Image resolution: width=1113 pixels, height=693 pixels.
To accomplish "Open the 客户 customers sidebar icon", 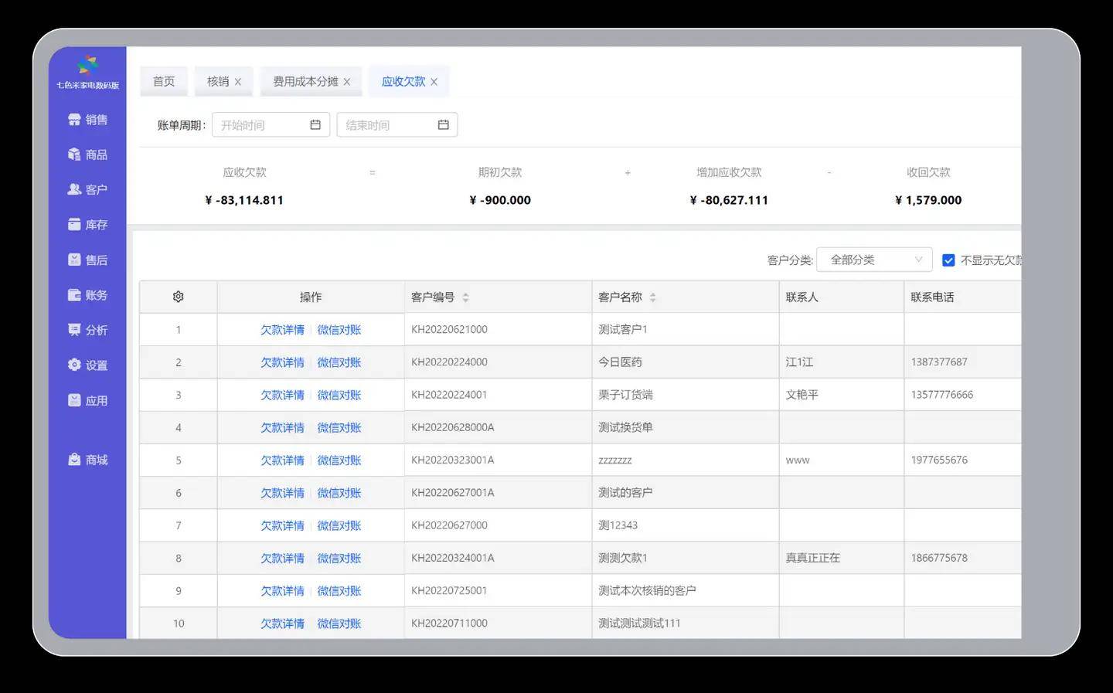I will pos(74,189).
